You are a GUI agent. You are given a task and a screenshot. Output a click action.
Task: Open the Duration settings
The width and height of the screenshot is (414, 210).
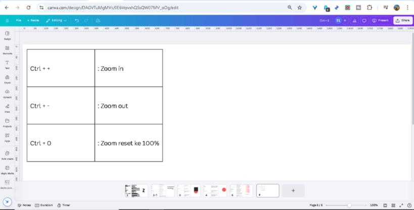click(44, 205)
